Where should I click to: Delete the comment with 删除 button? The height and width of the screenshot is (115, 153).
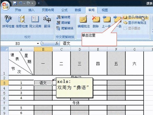(x=96, y=21)
